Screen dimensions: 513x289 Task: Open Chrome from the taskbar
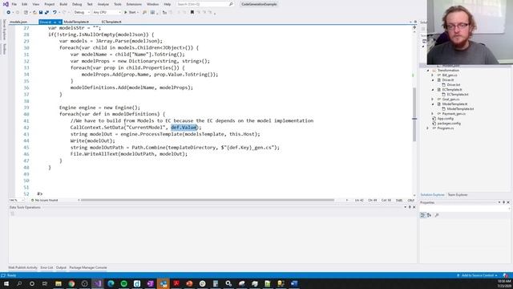71,283
